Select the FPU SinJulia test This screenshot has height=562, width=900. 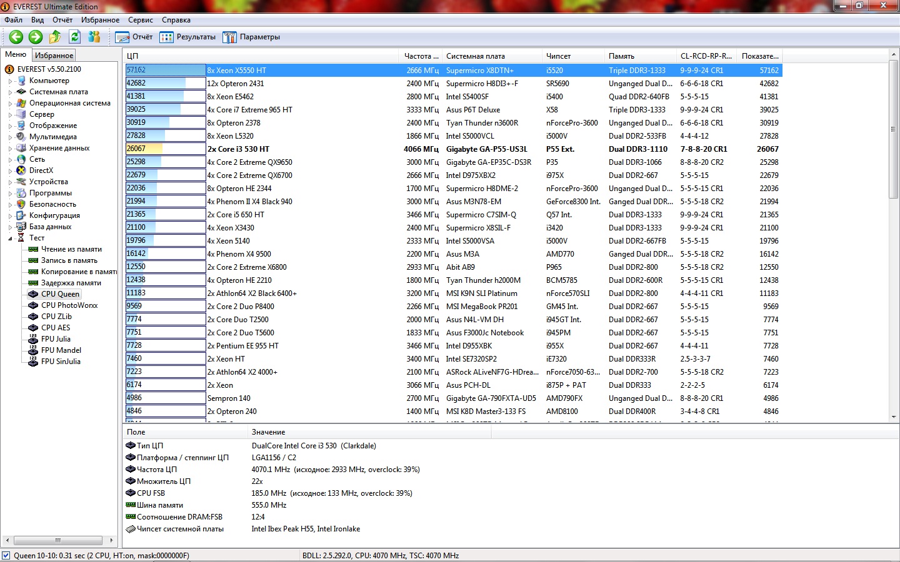61,362
